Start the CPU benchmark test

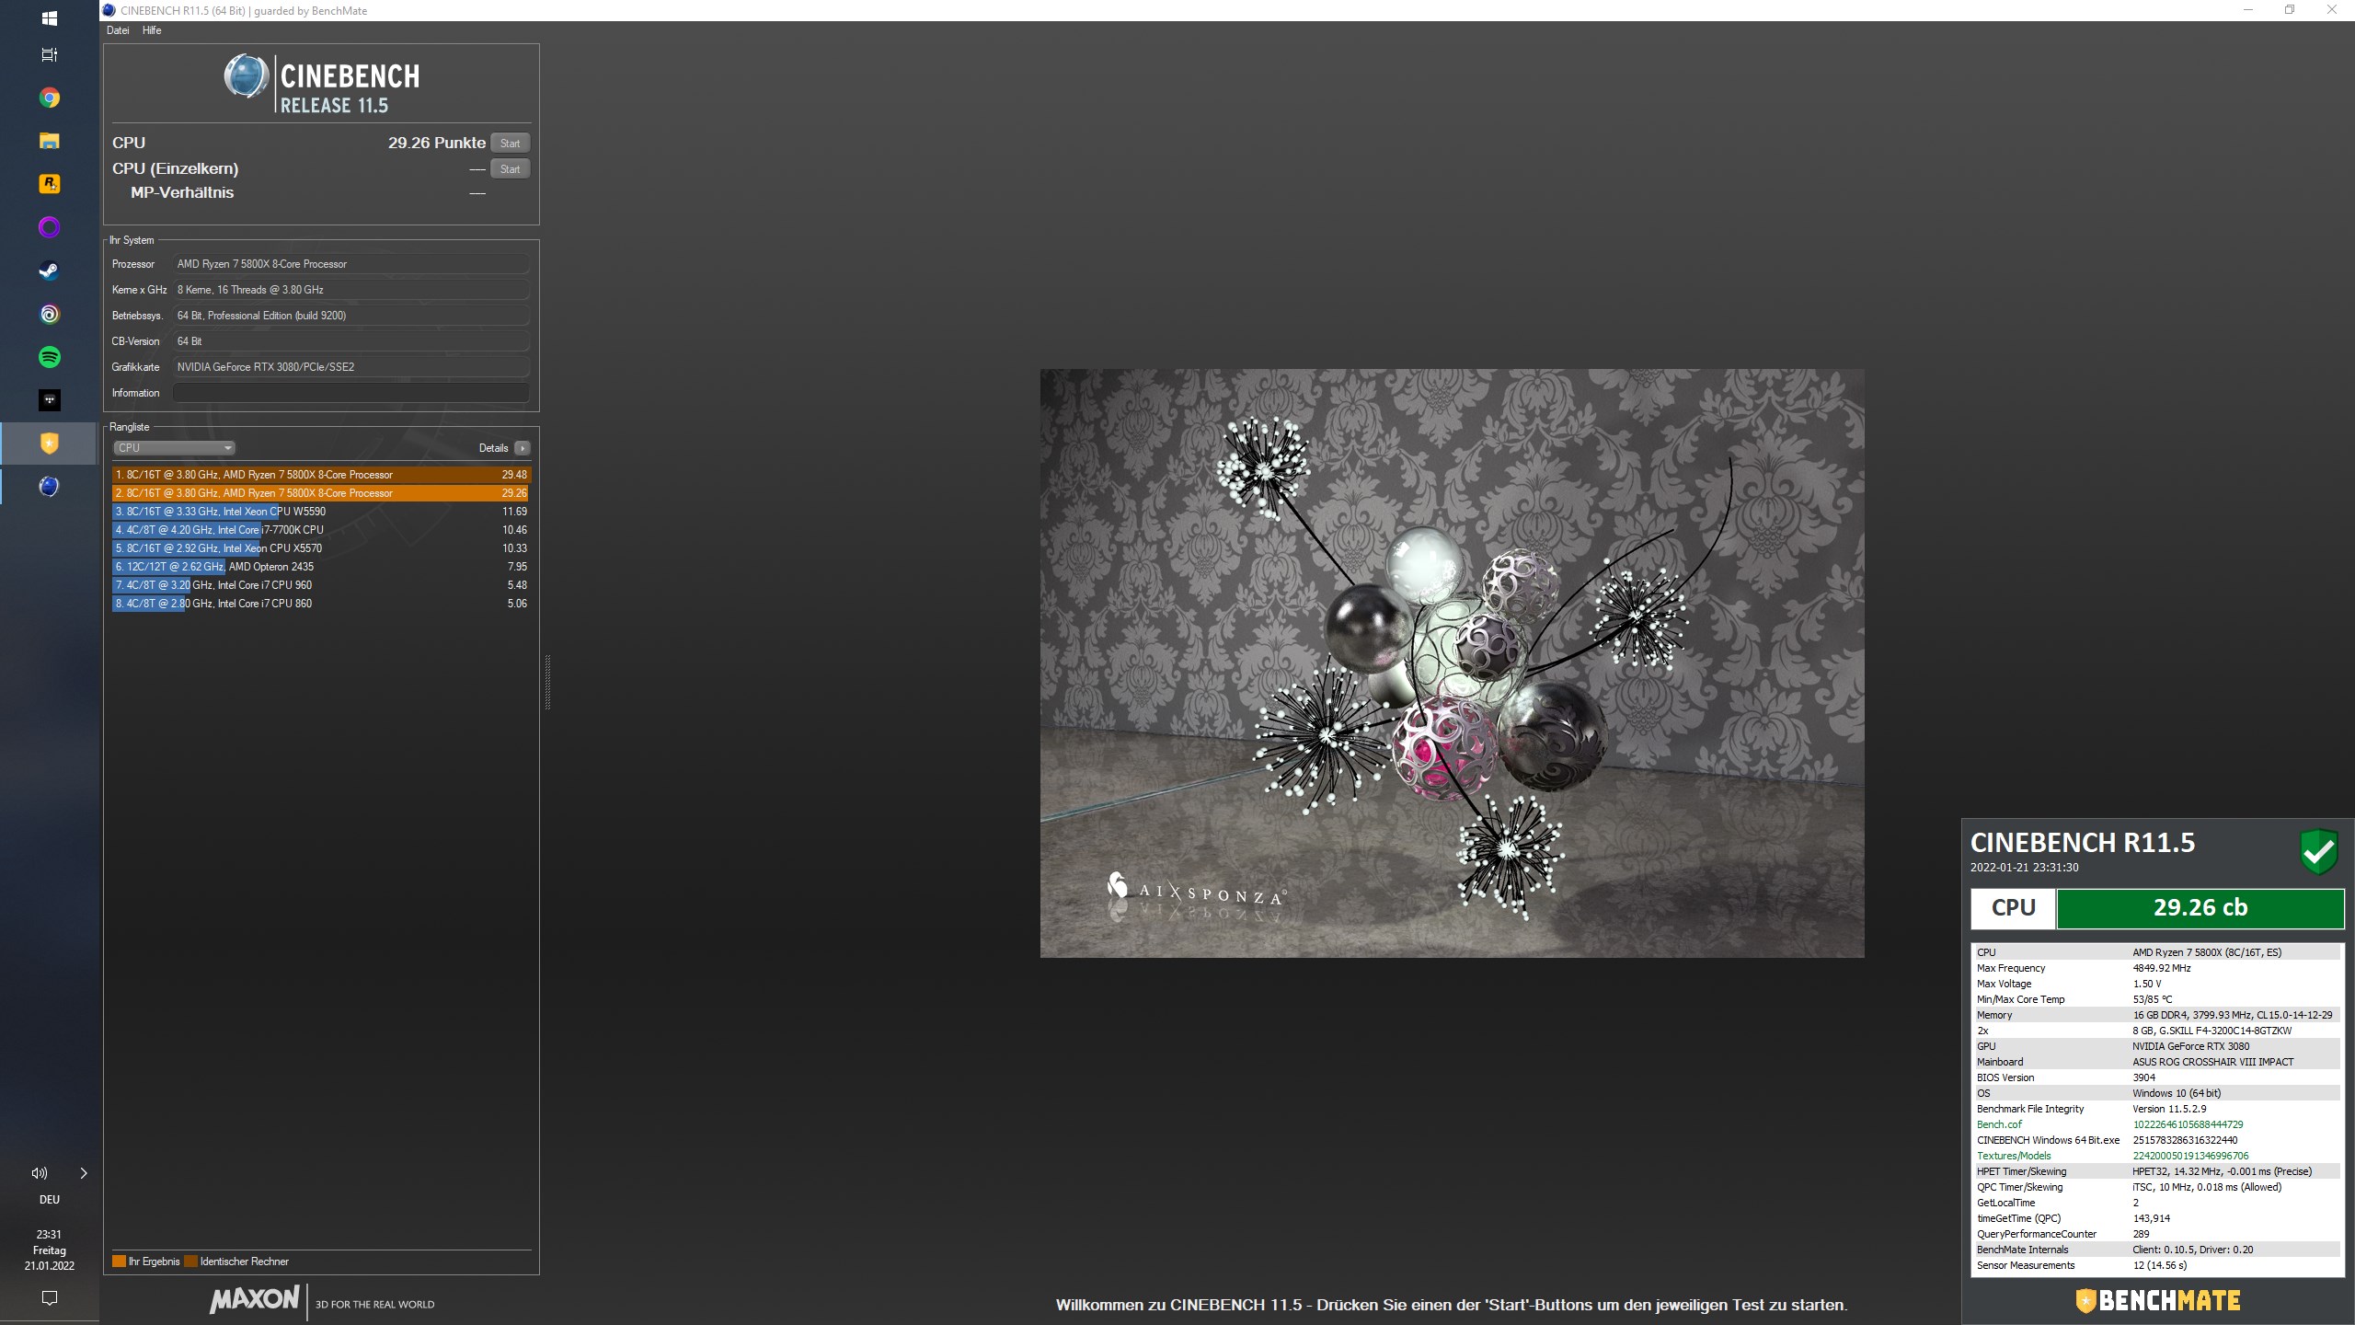click(x=510, y=144)
